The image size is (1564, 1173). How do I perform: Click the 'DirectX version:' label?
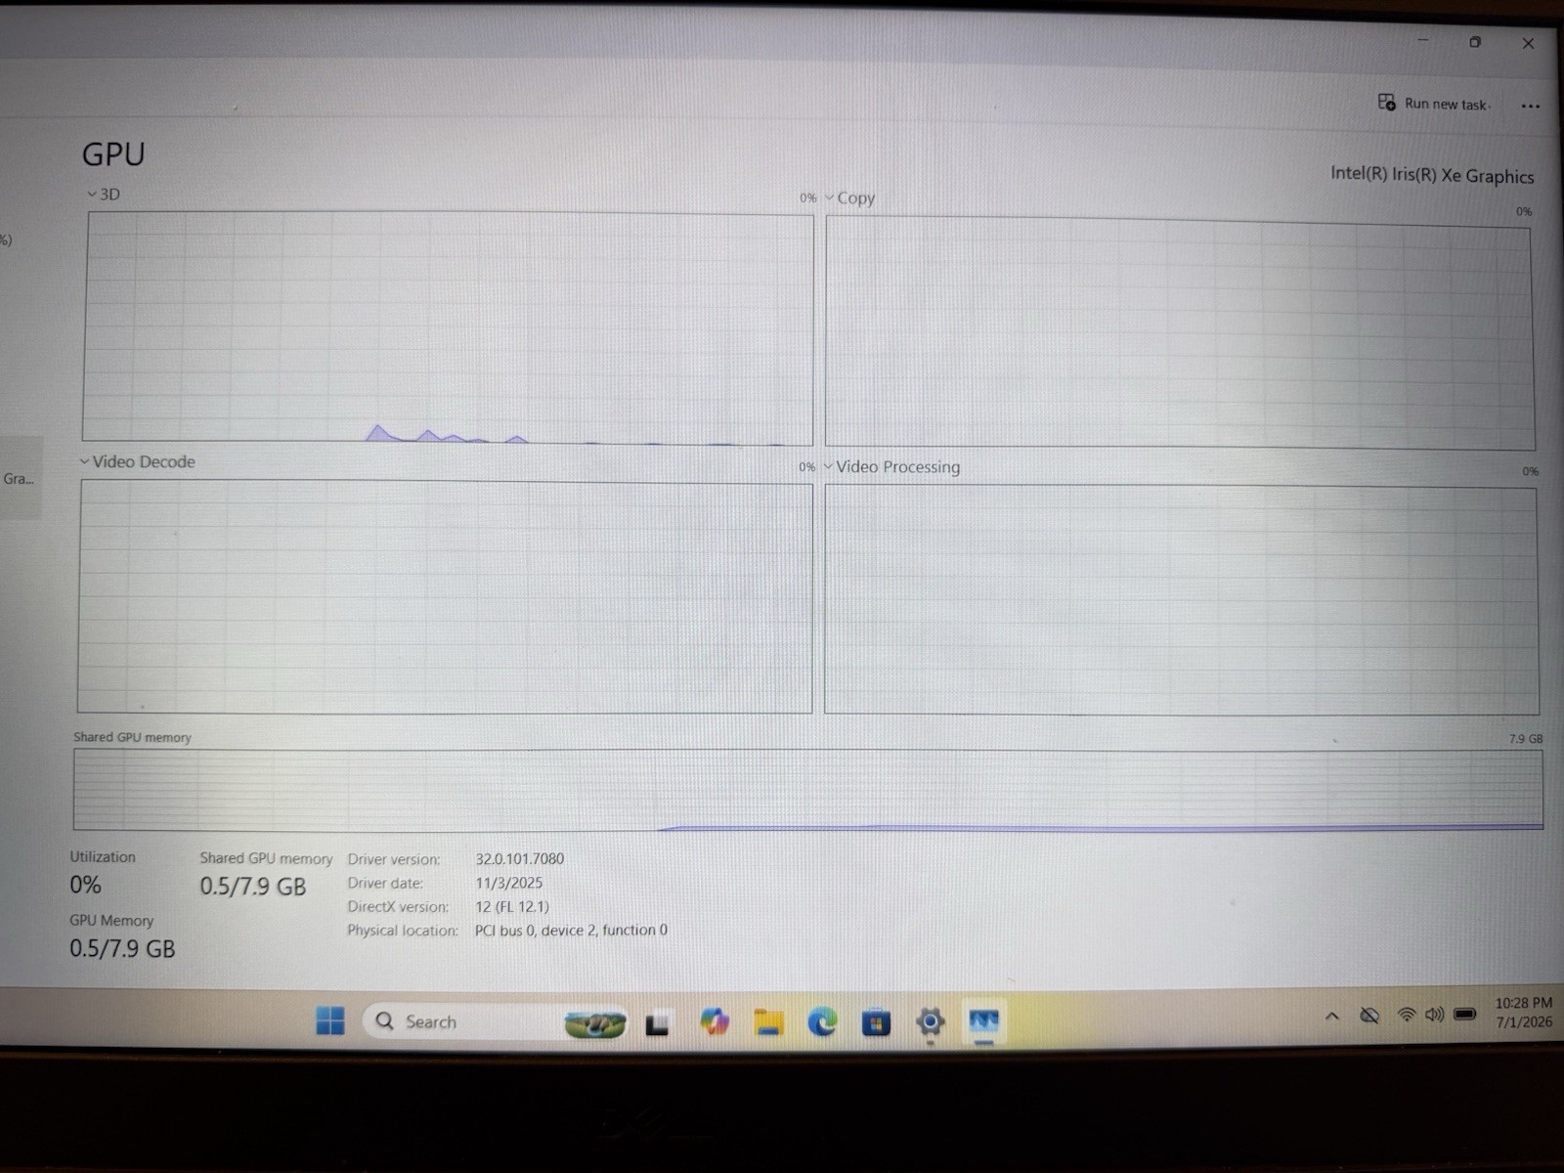tap(398, 906)
